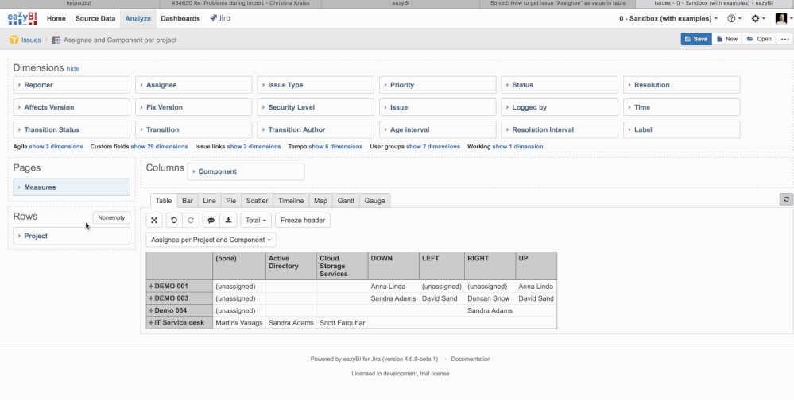This screenshot has height=400, width=794.
Task: Click the Resolution interval dimension box
Action: pyautogui.click(x=560, y=129)
